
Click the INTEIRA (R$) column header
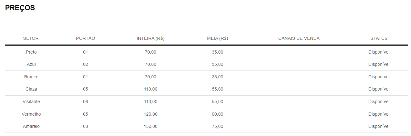point(151,38)
